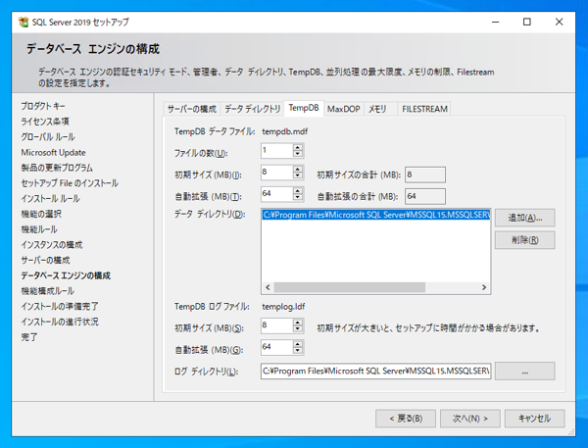588x448 pixels.
Task: Select the TempDB tab
Action: 304,108
